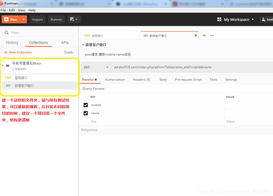
Task: Open the View menu
Action: pyautogui.click(x=22, y=10)
